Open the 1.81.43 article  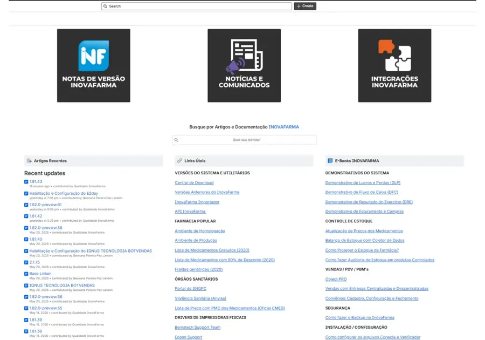pos(36,182)
